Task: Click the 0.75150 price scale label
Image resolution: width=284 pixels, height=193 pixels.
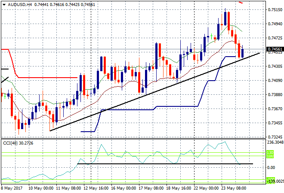Action: coord(275,10)
